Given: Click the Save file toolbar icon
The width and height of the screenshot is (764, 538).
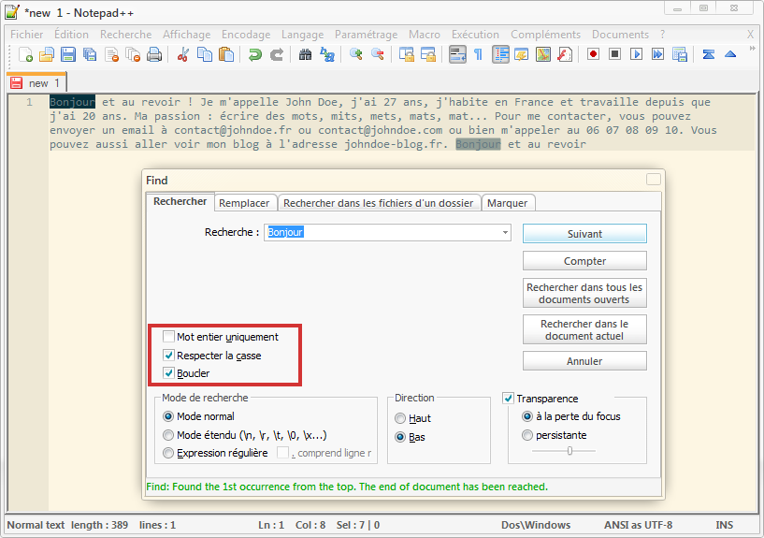Looking at the screenshot, I should pyautogui.click(x=67, y=54).
